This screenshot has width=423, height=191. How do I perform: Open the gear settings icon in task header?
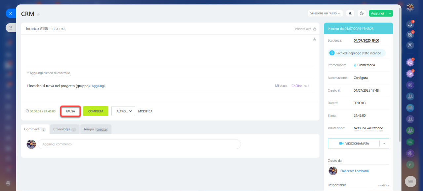click(362, 13)
